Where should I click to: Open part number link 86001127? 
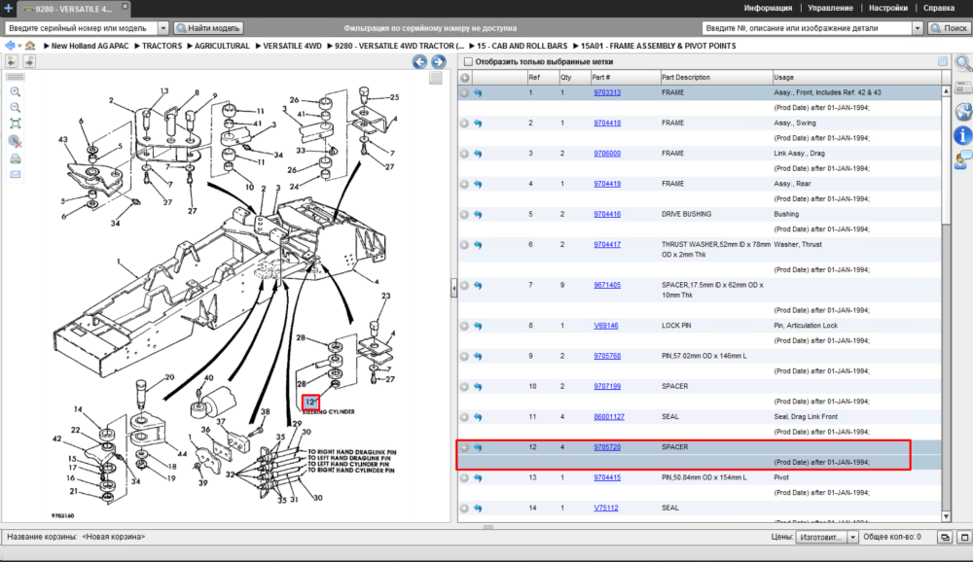point(609,417)
